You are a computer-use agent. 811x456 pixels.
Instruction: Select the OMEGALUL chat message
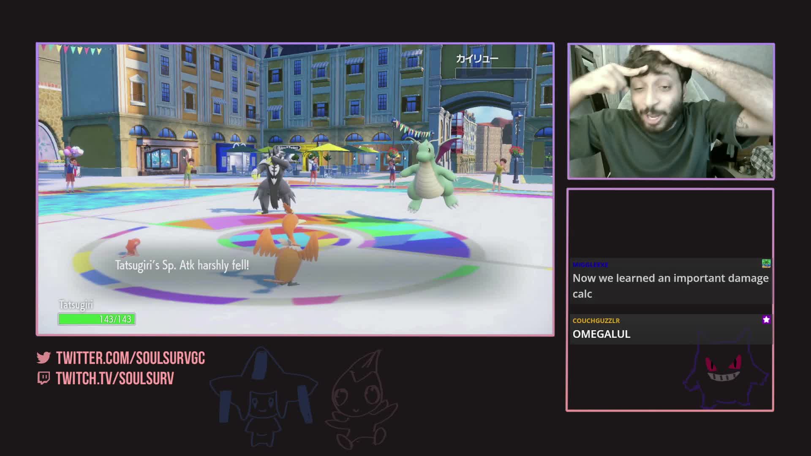click(x=601, y=334)
